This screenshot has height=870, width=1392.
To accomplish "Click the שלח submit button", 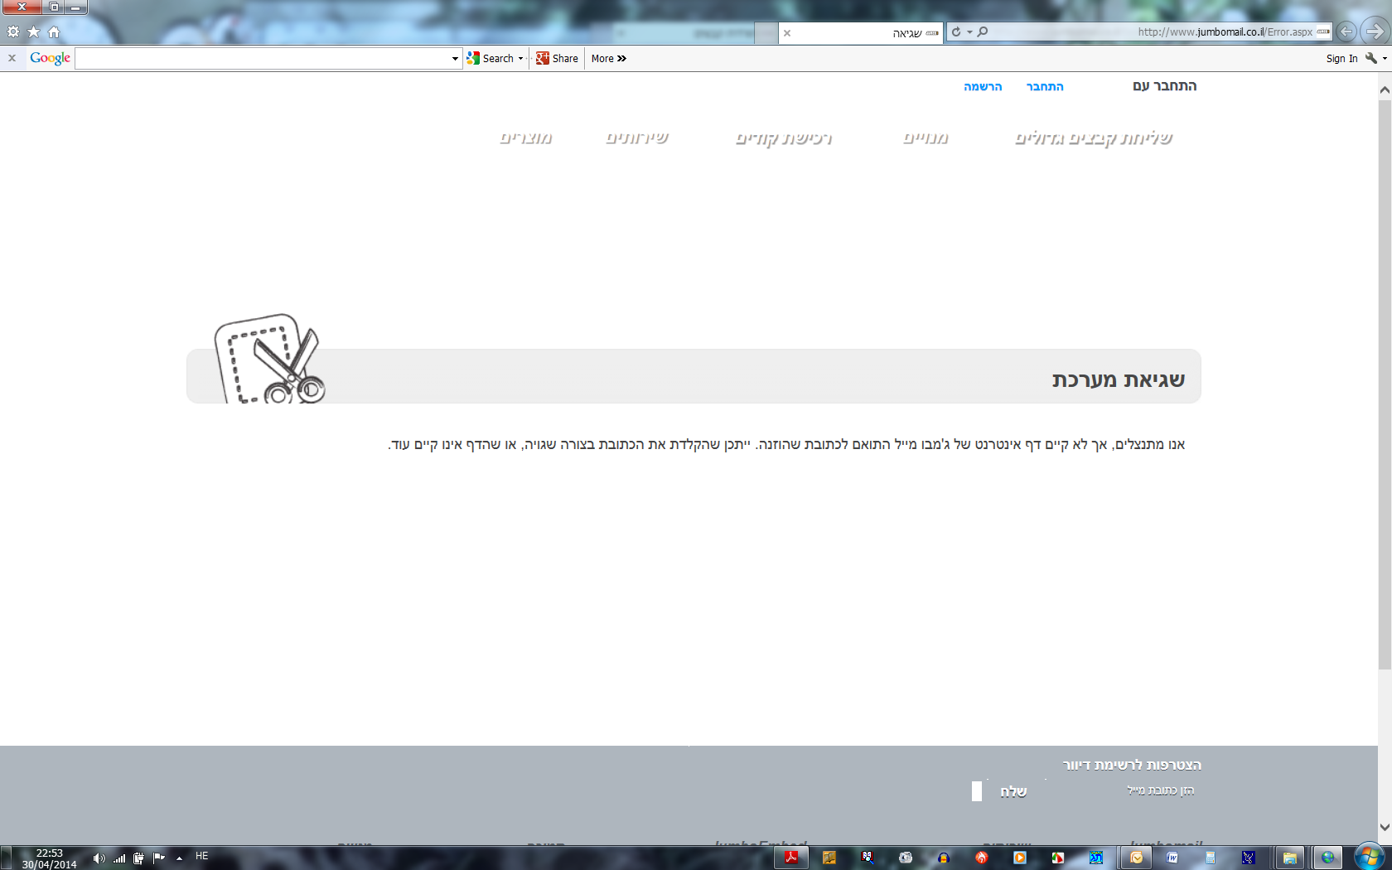I will [x=1013, y=791].
